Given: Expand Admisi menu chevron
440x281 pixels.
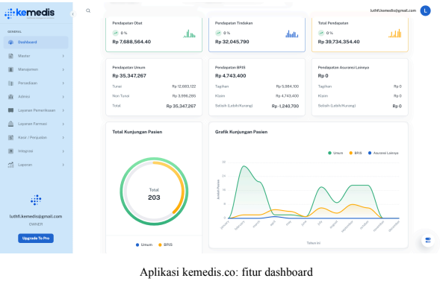Looking at the screenshot, I should coord(63,97).
